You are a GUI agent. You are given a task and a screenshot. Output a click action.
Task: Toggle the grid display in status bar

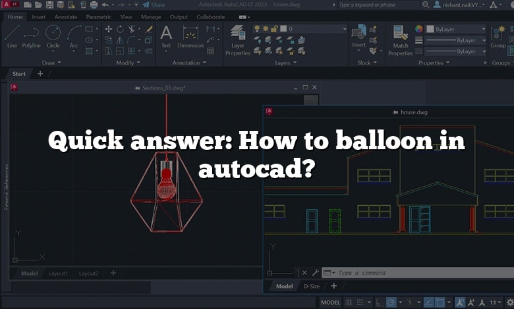pos(349,302)
